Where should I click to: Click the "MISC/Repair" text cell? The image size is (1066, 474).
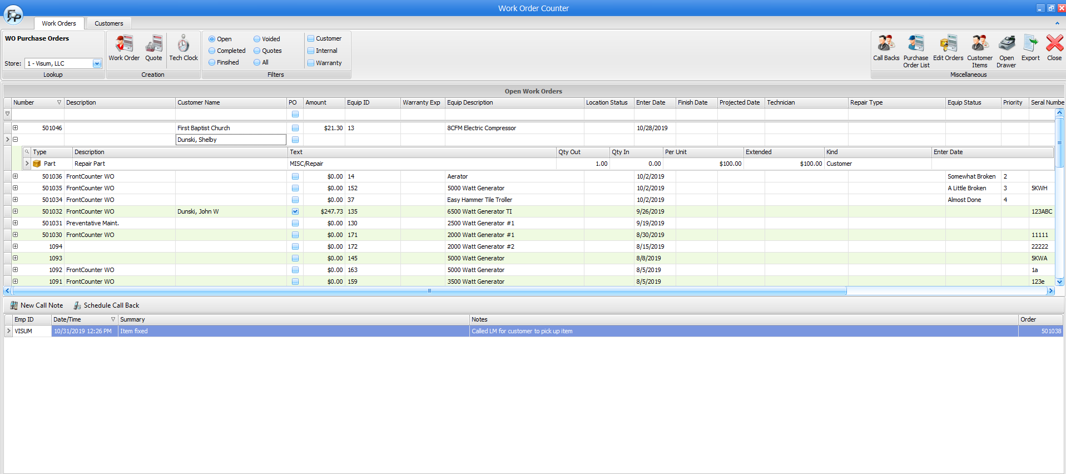pos(422,164)
